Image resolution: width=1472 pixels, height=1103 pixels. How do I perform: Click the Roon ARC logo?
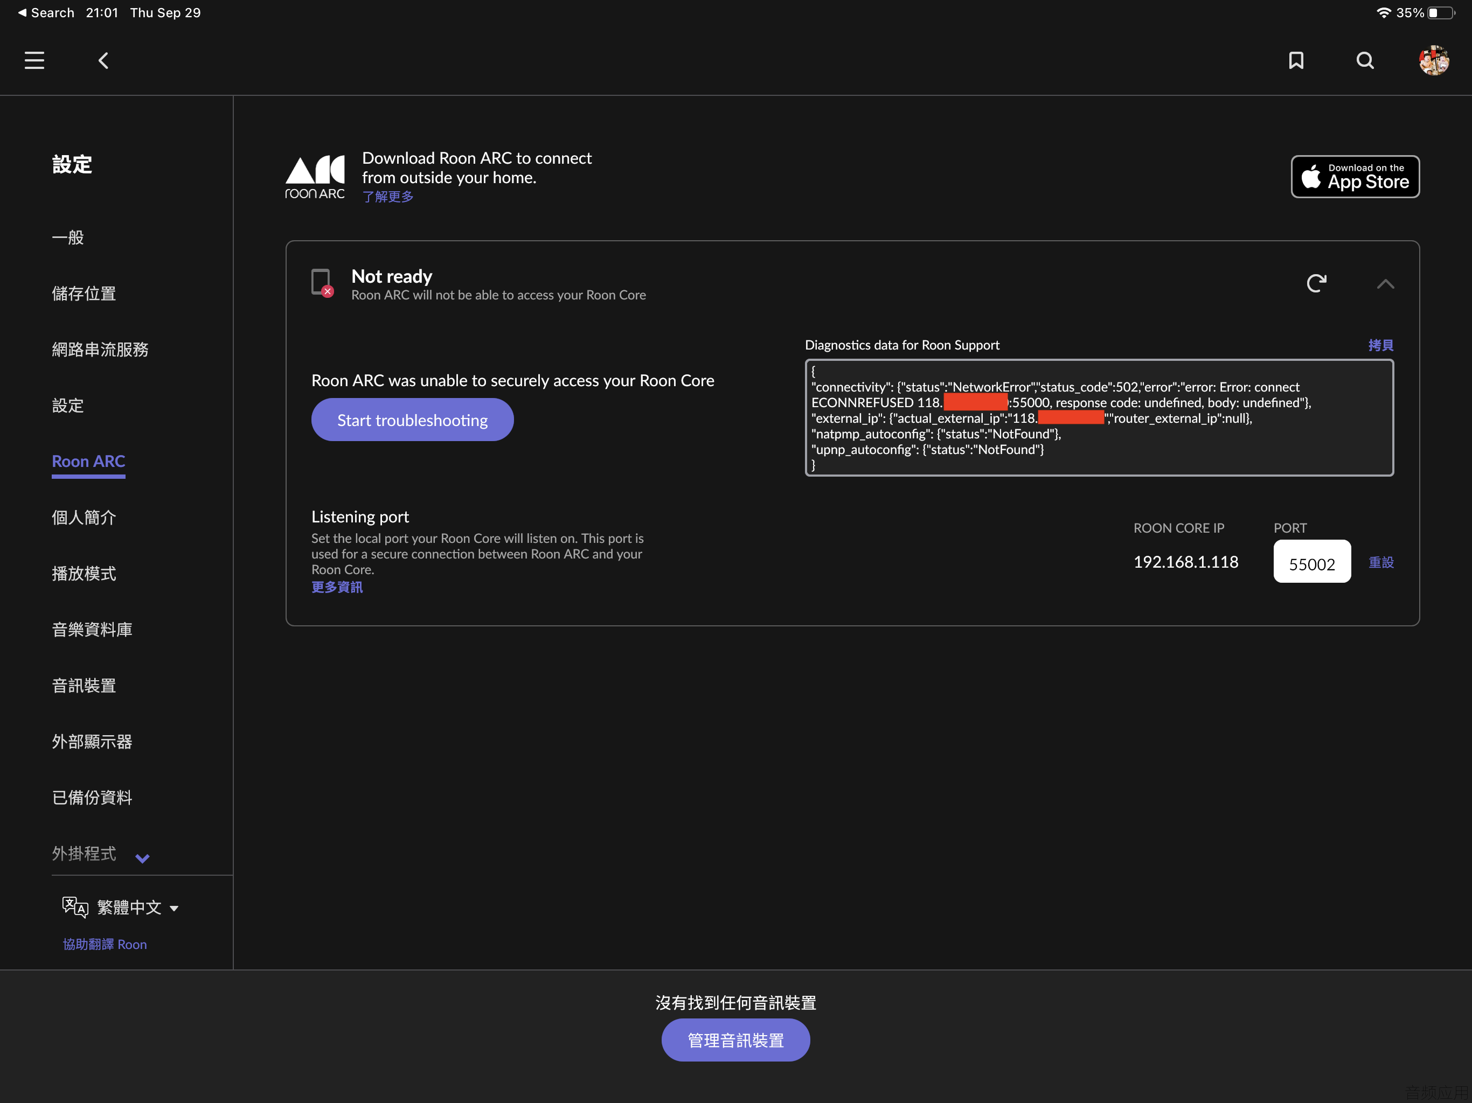pyautogui.click(x=315, y=177)
